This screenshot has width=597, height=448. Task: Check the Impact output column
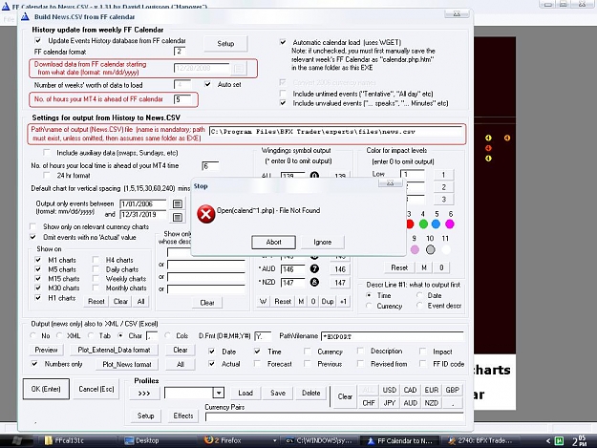pyautogui.click(x=422, y=352)
